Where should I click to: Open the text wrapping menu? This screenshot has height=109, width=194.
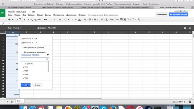112,19
